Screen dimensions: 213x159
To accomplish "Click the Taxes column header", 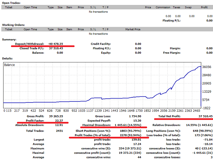I will 176,7.
